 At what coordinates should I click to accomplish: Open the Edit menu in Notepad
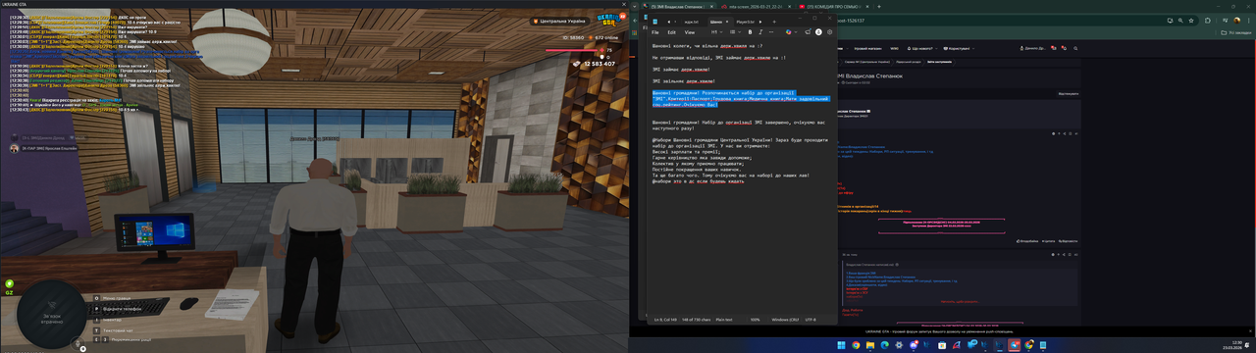click(x=672, y=32)
